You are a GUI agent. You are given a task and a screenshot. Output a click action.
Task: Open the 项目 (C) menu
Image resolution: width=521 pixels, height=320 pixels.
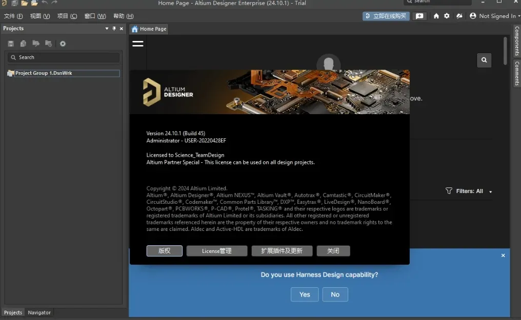coord(67,16)
